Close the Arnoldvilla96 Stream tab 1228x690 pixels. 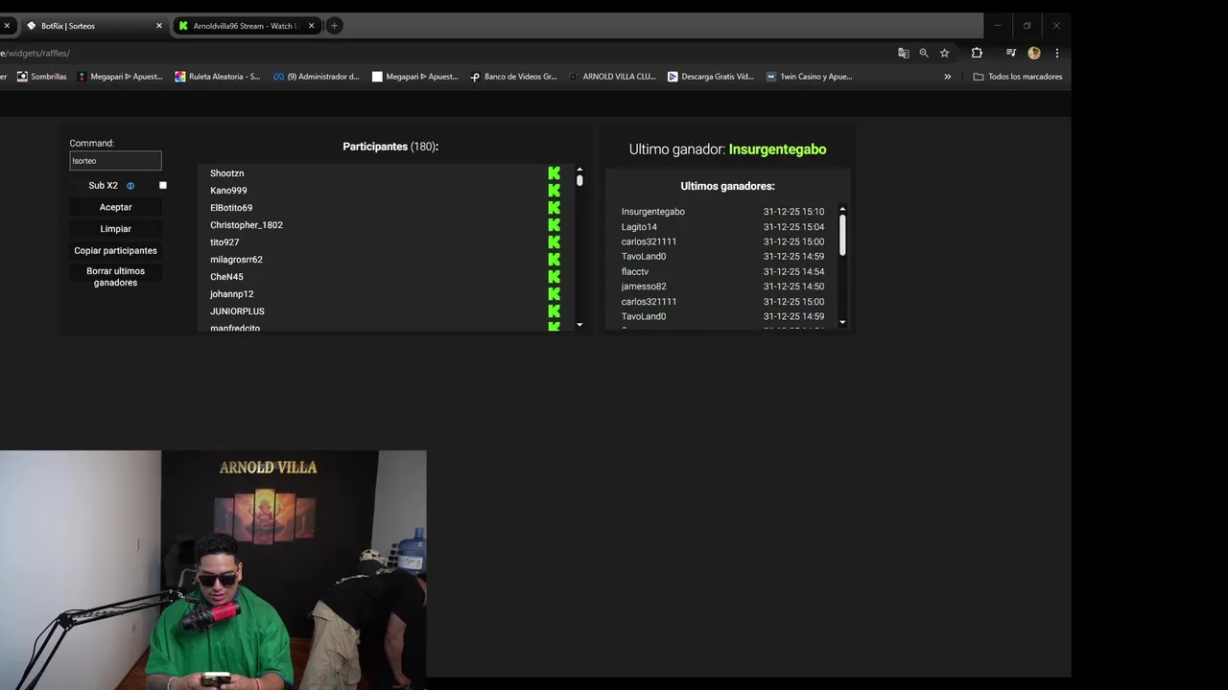pos(311,26)
